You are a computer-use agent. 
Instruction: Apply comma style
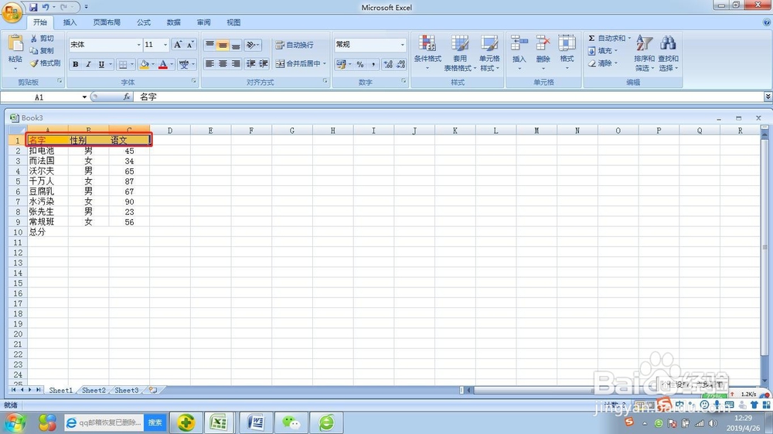click(373, 64)
